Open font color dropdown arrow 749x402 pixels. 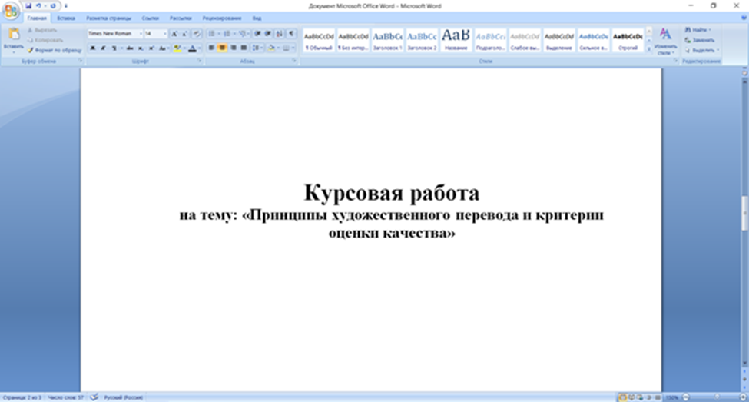tap(199, 48)
